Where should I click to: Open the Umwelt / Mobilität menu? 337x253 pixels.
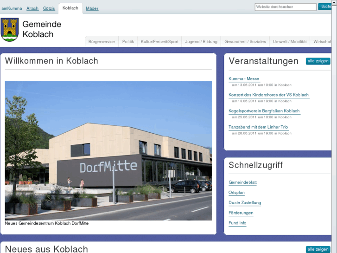coord(290,42)
